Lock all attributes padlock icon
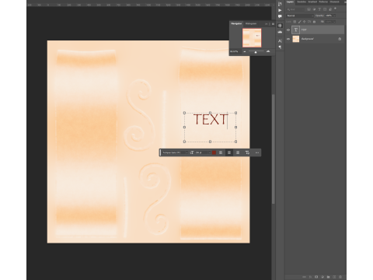The image size is (373, 280). pyautogui.click(x=314, y=22)
